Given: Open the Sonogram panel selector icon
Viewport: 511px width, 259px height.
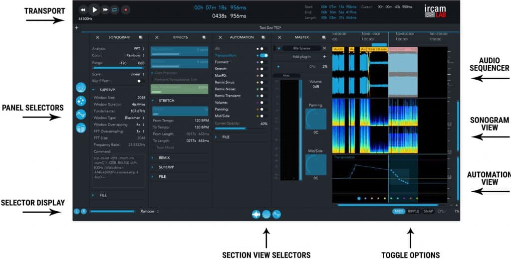Looking at the screenshot, I should [81, 88].
